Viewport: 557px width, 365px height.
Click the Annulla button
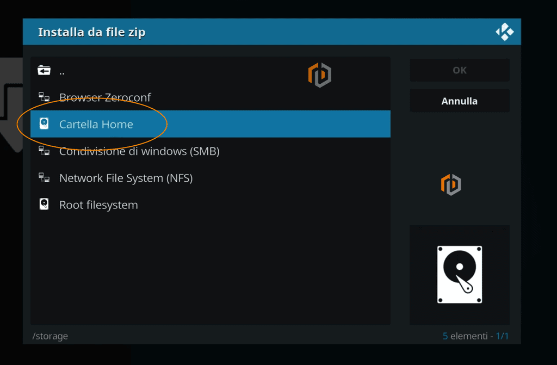point(459,101)
